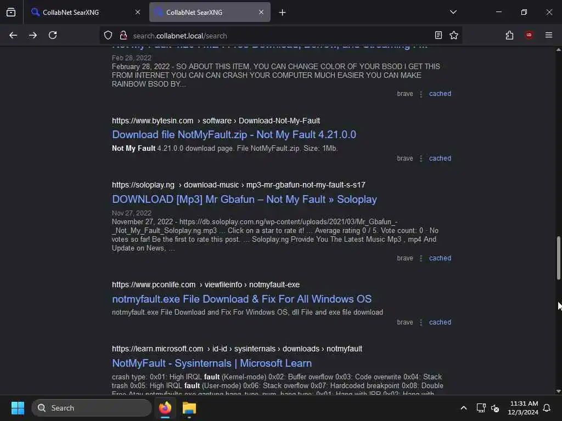Open the notifications bell icon
The image size is (562, 421).
tap(547, 408)
